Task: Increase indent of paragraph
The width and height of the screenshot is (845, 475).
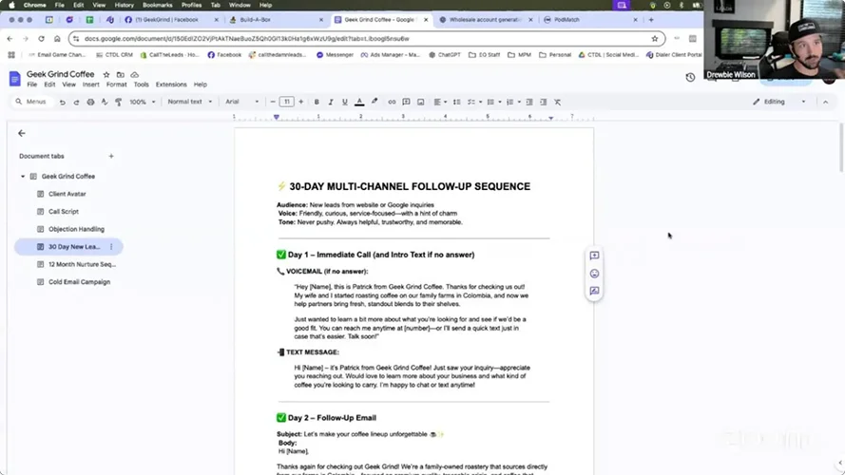Action: tap(544, 102)
